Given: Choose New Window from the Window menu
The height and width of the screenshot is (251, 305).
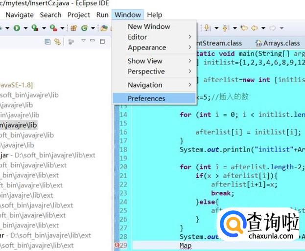Looking at the screenshot, I should click(154, 26).
